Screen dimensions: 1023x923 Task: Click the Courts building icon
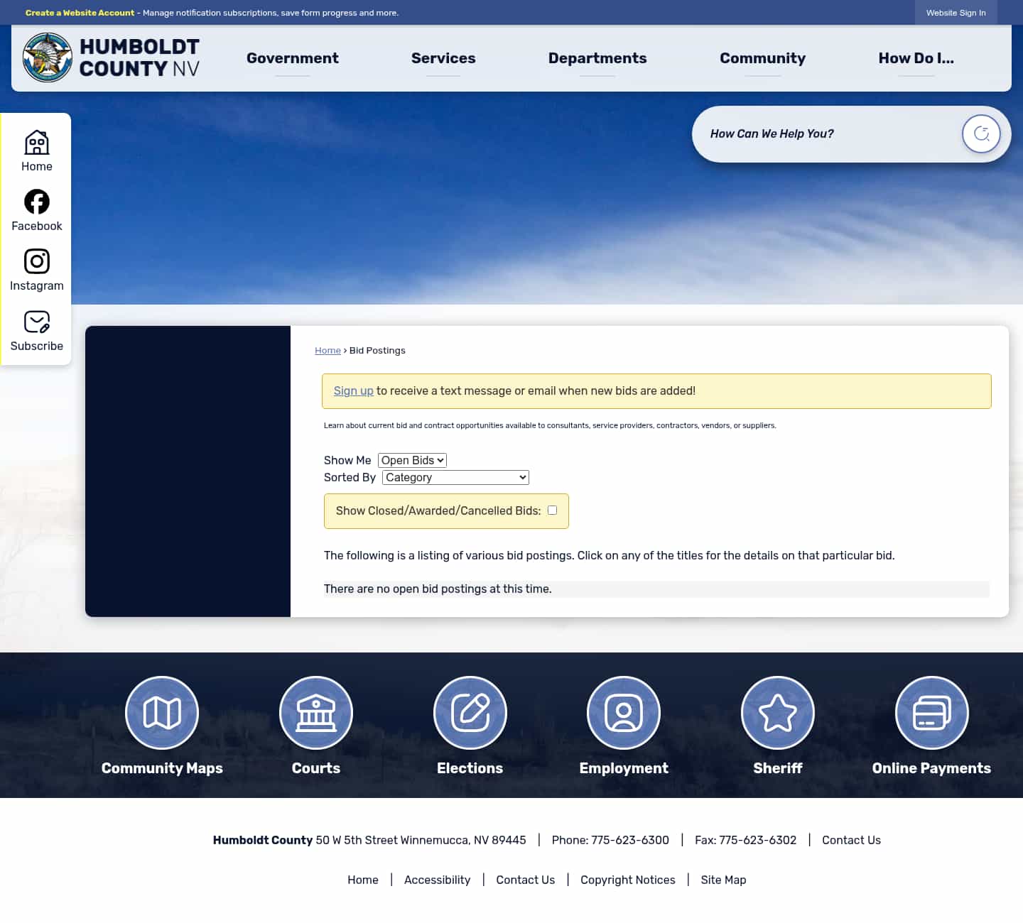pos(316,712)
